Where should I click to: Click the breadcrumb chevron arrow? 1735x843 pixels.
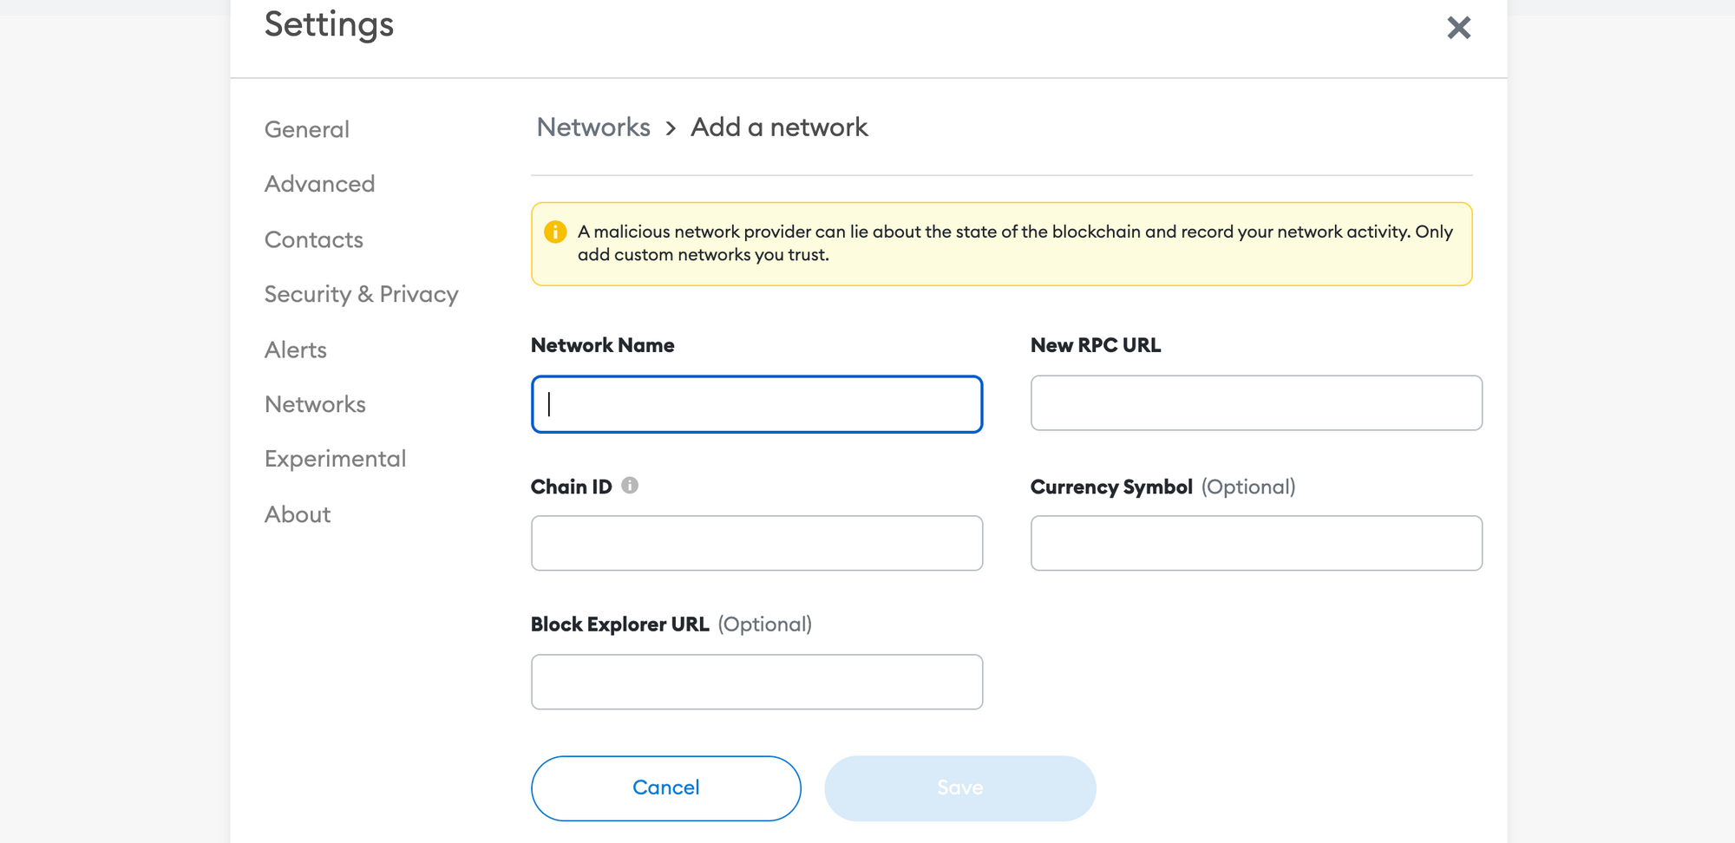tap(671, 128)
